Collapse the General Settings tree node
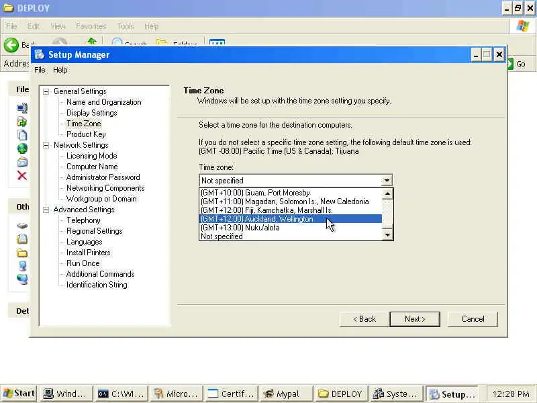537x403 pixels. coord(46,91)
